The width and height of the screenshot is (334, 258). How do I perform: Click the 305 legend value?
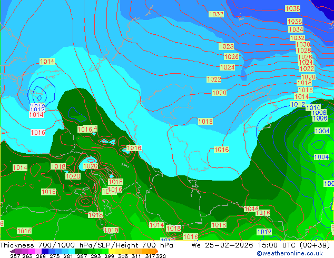click(123, 256)
